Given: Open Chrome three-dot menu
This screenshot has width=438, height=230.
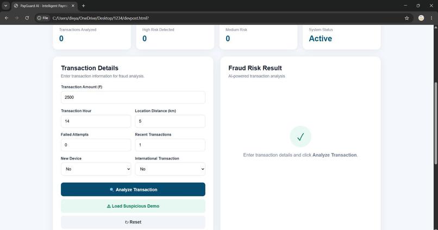Looking at the screenshot, I should coord(431,18).
